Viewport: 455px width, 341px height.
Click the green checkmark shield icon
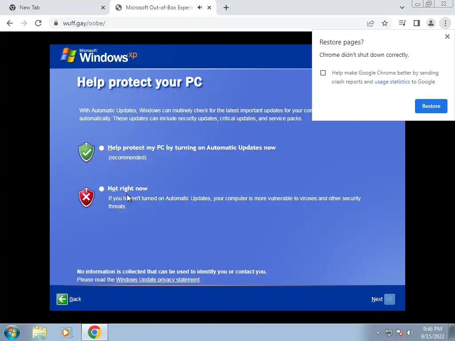(86, 152)
